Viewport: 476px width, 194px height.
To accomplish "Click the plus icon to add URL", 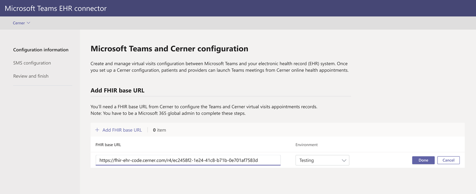I will pyautogui.click(x=97, y=130).
